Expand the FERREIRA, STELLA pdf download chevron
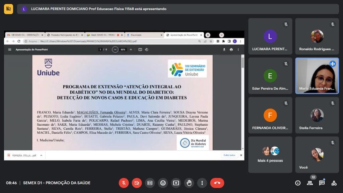This screenshot has height=193, width=343. [41, 155]
